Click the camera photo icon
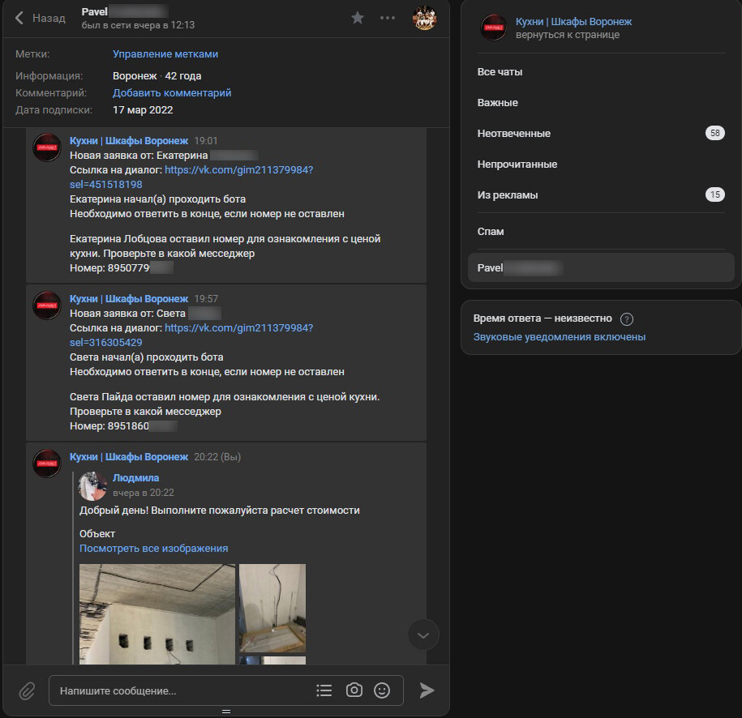The width and height of the screenshot is (742, 718). pos(354,690)
